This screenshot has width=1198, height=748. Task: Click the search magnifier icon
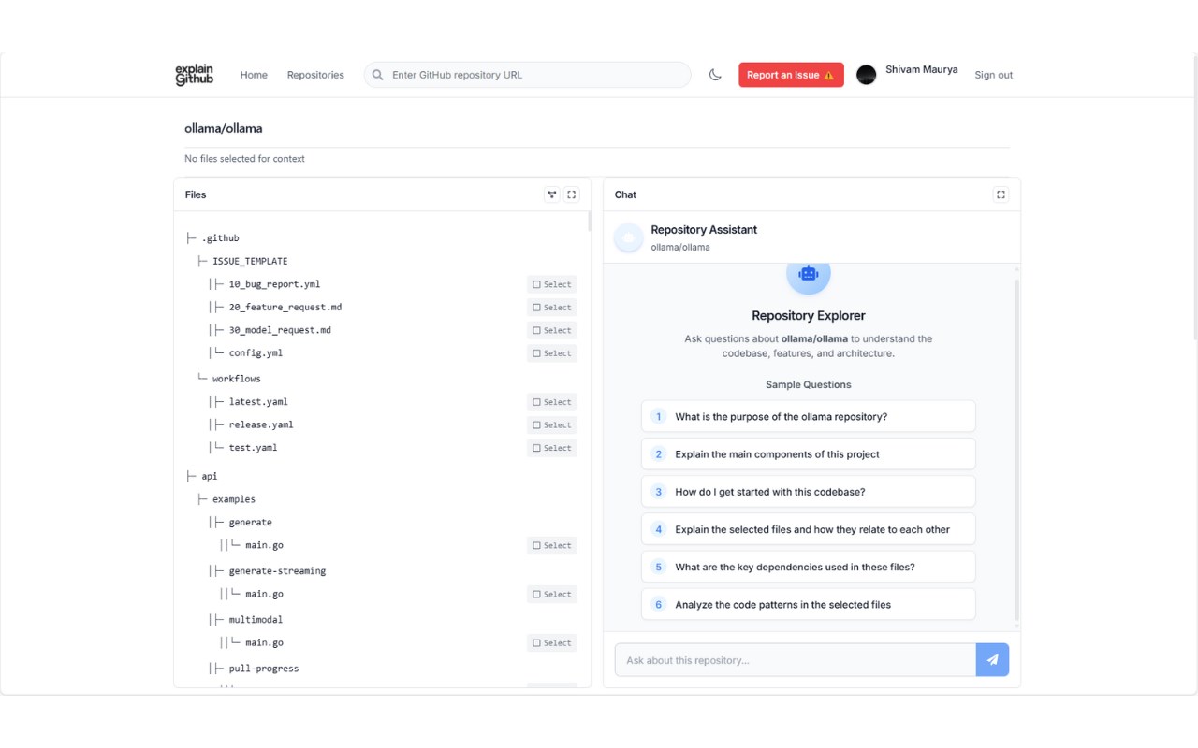378,75
